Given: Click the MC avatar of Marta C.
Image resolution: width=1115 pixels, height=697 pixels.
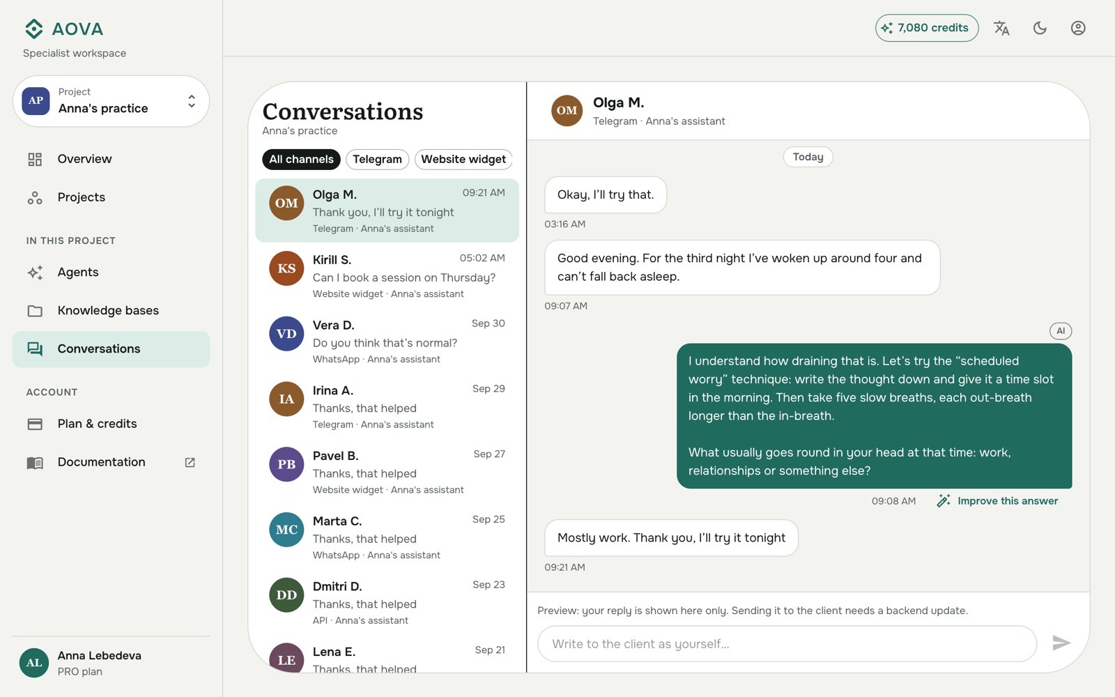Looking at the screenshot, I should tap(286, 530).
